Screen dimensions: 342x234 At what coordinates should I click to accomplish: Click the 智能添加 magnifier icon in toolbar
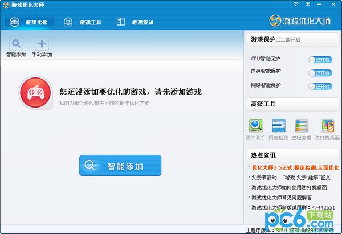coord(16,44)
